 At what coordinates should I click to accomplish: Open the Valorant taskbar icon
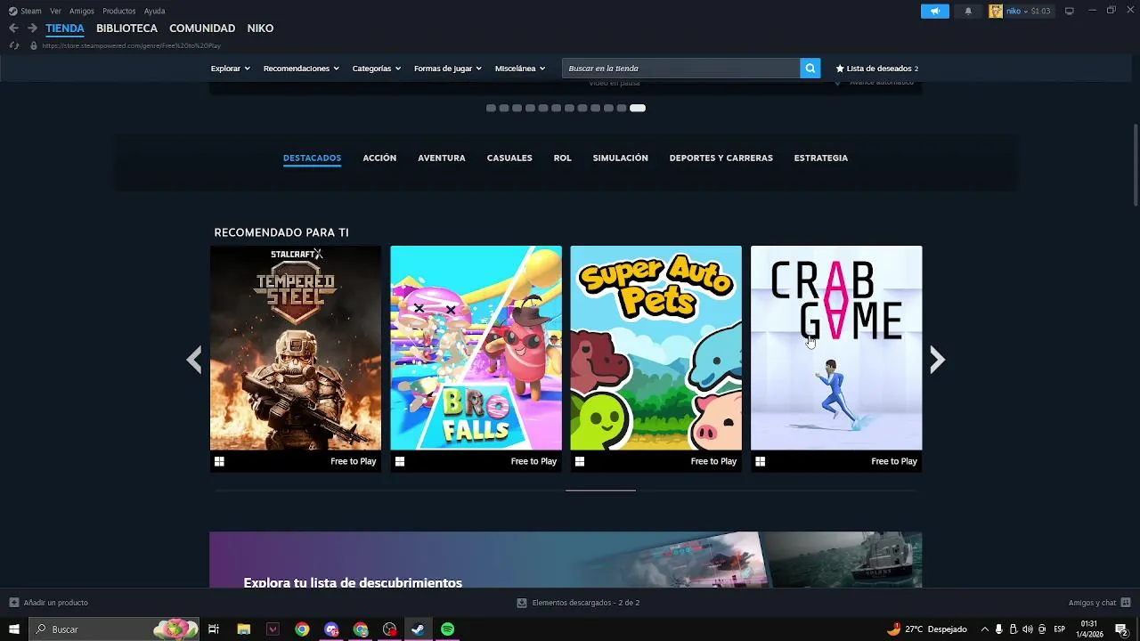pos(273,629)
